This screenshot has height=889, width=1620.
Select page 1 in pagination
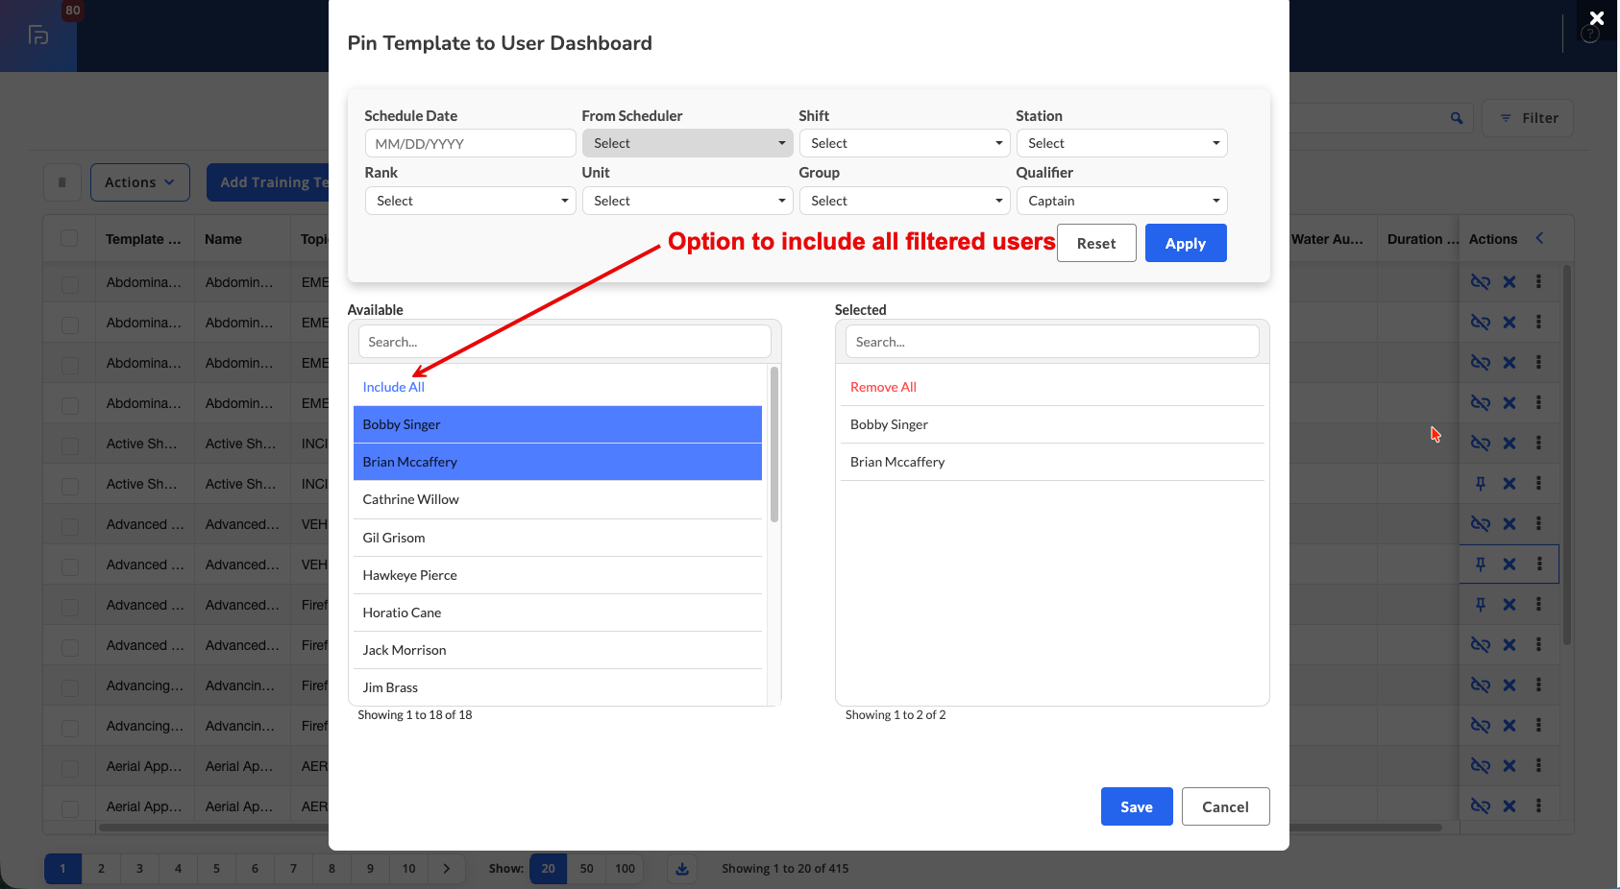62,869
